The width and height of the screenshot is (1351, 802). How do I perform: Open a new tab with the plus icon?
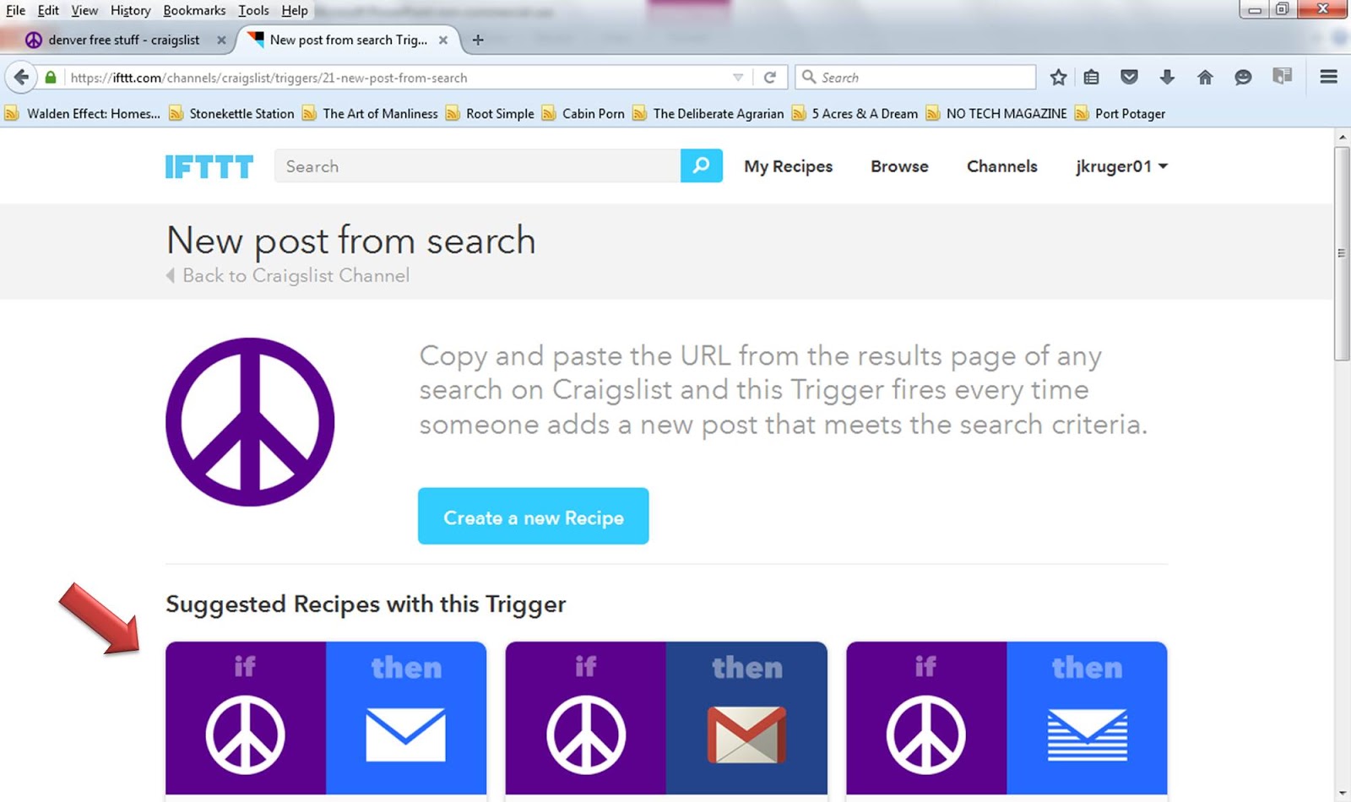(x=478, y=40)
